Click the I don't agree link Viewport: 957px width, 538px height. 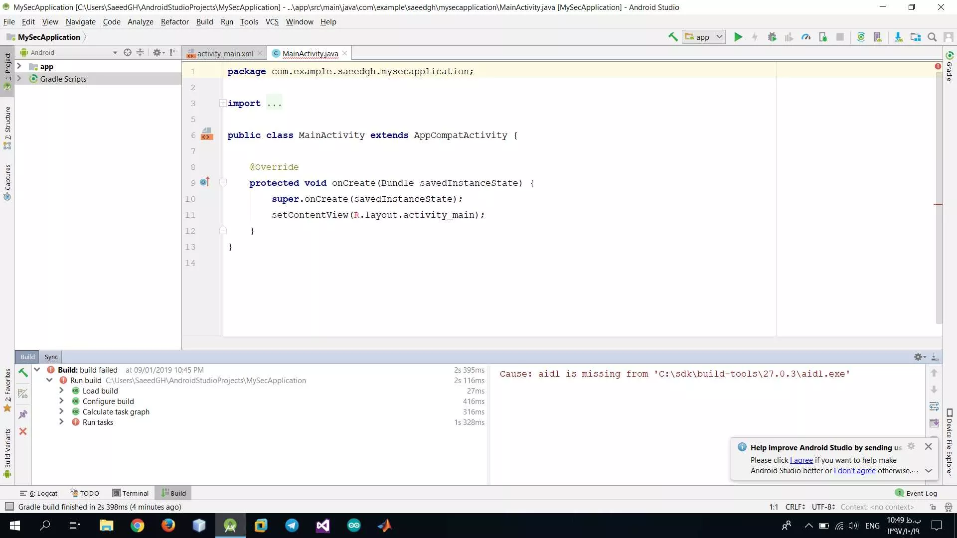tap(855, 471)
